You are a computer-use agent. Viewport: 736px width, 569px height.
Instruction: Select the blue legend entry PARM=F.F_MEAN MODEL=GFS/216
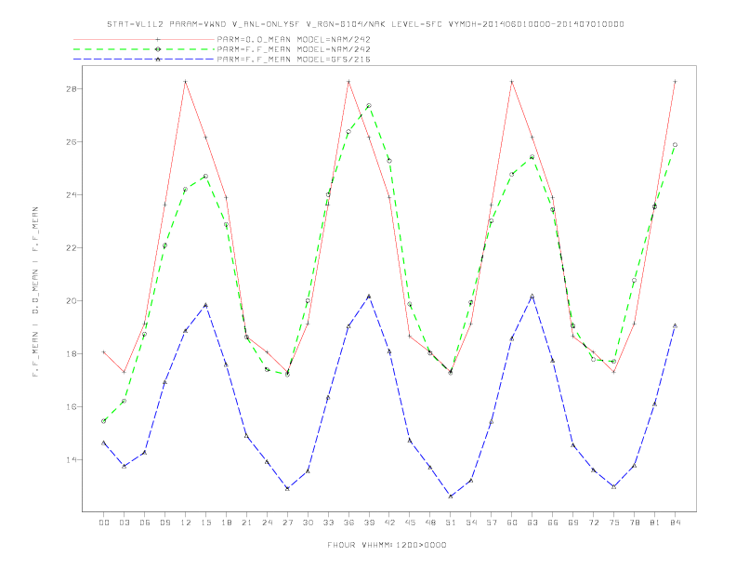pos(294,60)
